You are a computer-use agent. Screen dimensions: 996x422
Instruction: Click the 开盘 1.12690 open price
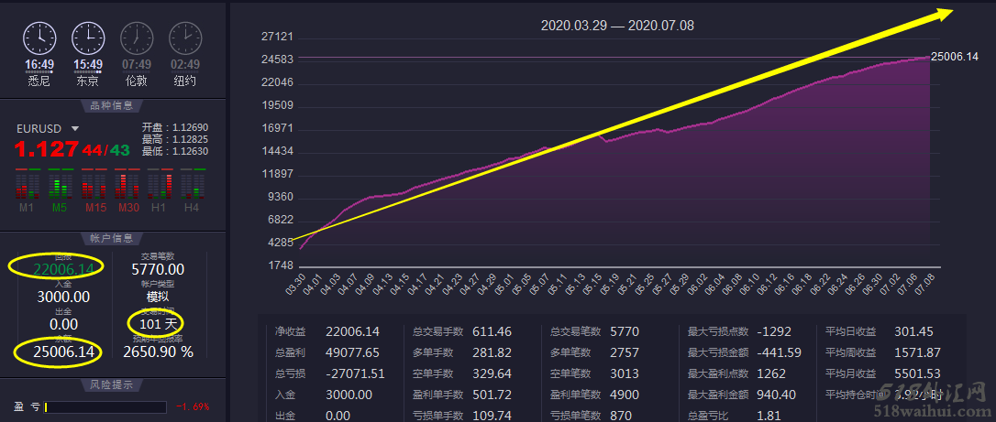pos(175,128)
